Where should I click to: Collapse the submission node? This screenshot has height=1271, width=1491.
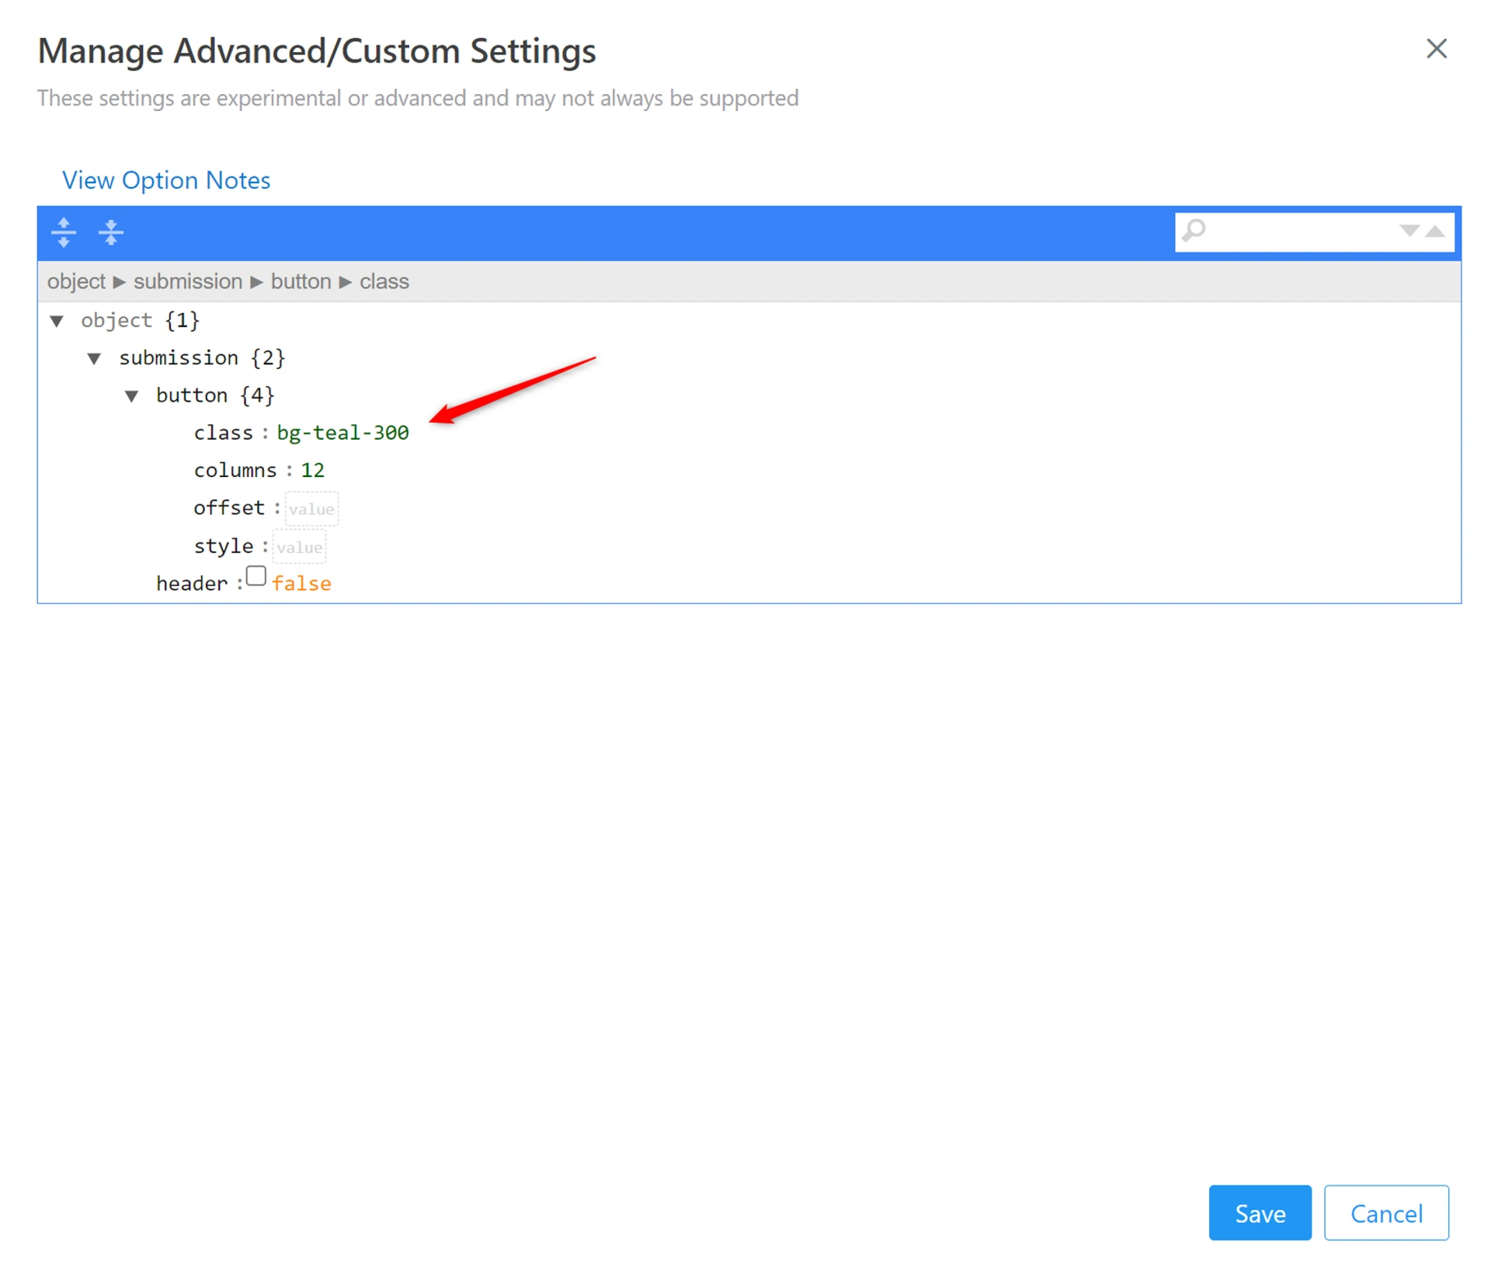point(94,358)
